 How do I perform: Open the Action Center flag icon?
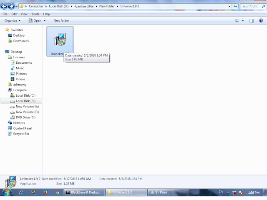click(x=240, y=192)
